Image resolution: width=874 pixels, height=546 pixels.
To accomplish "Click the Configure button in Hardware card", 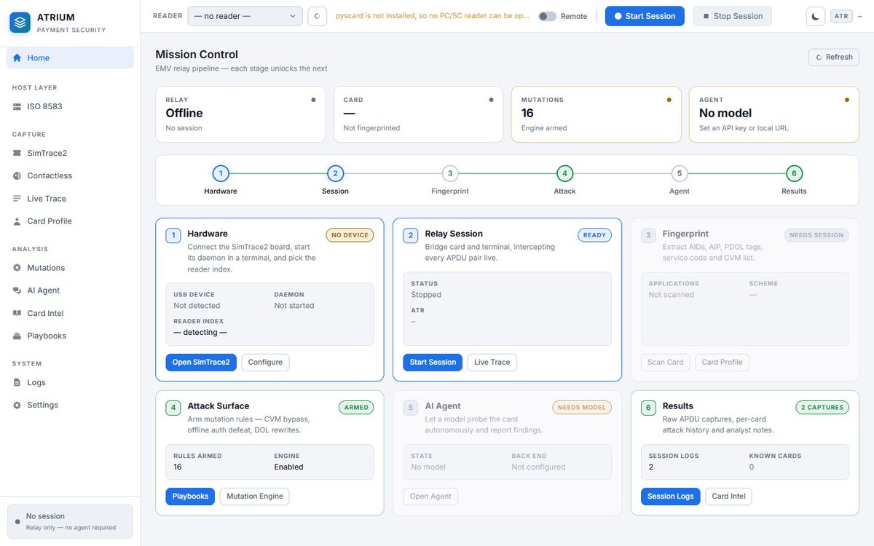I will (265, 363).
